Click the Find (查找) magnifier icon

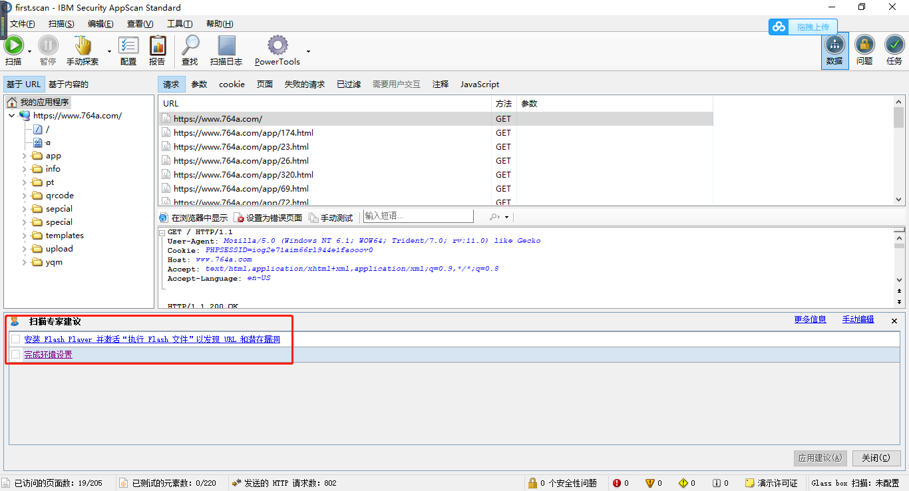pyautogui.click(x=190, y=45)
